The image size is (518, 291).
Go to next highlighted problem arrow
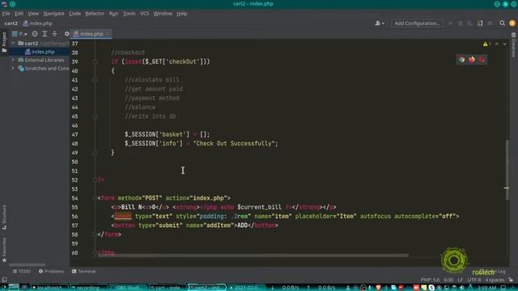504,44
